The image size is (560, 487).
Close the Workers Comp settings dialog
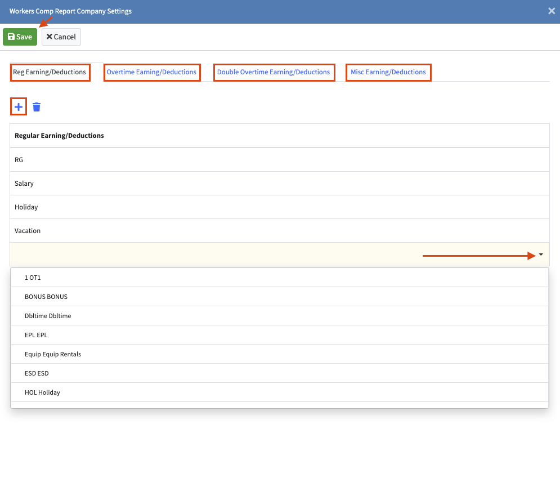point(552,11)
